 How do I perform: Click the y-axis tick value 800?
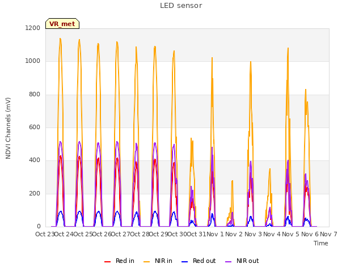[x=35, y=95]
